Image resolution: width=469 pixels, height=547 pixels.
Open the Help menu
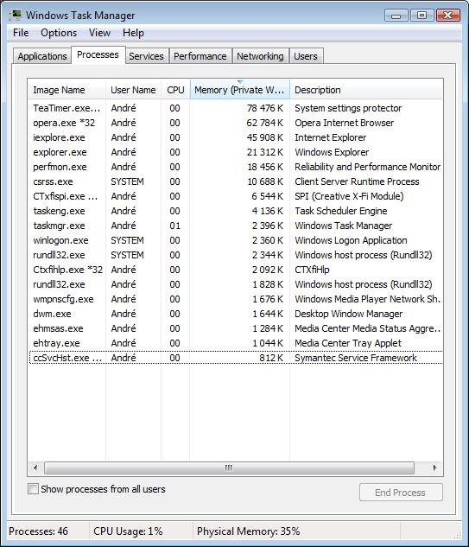(x=133, y=33)
